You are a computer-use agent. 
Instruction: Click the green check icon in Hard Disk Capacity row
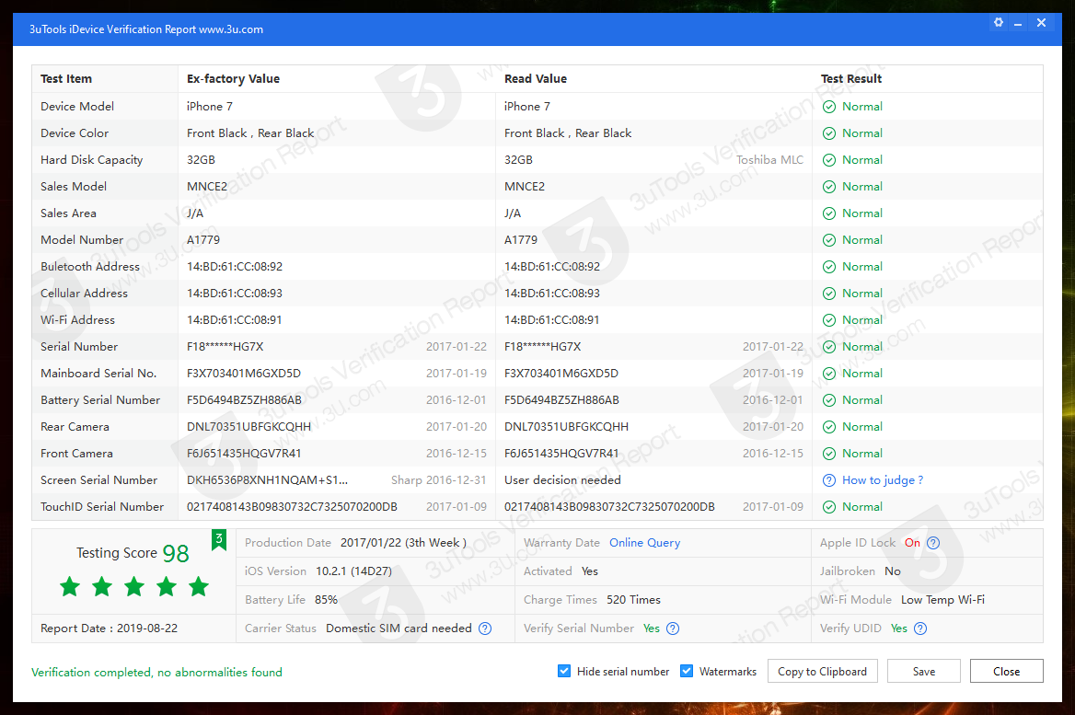point(829,160)
